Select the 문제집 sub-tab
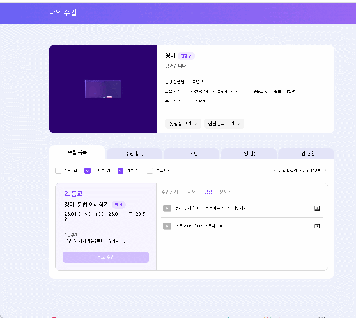356x318 pixels. [226, 192]
